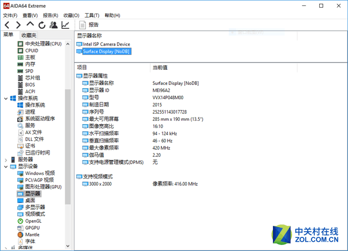Select 中央处理器(CPU) in the tree
348x251 pixels.
tap(40, 44)
